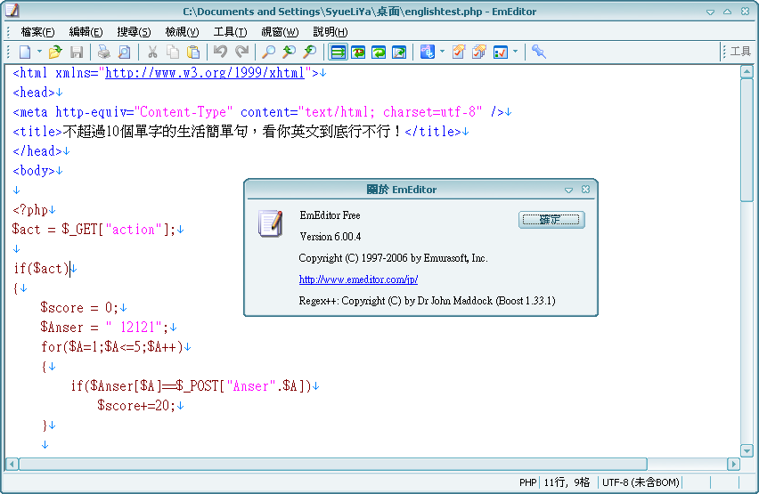Click the Customize checklist icon
The height and width of the screenshot is (494, 759).
[x=500, y=52]
